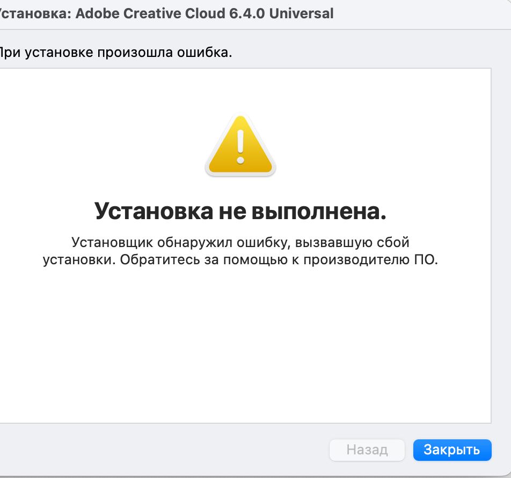Click the "6.4.0 Universal" version text in title
511x478 pixels.
point(286,13)
